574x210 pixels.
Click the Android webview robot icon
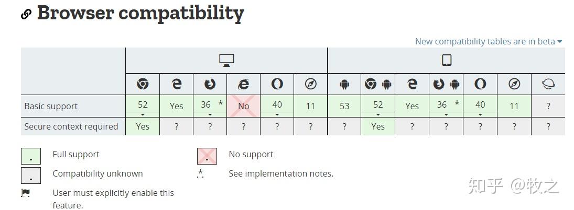[344, 85]
